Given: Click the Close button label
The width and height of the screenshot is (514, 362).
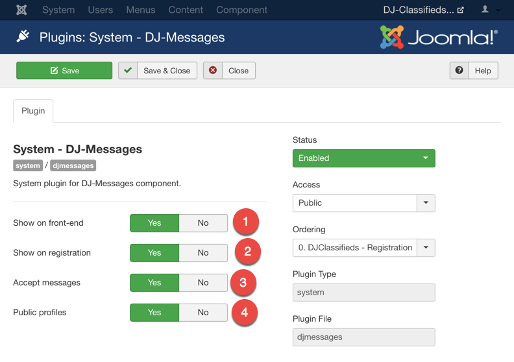Looking at the screenshot, I should (238, 71).
